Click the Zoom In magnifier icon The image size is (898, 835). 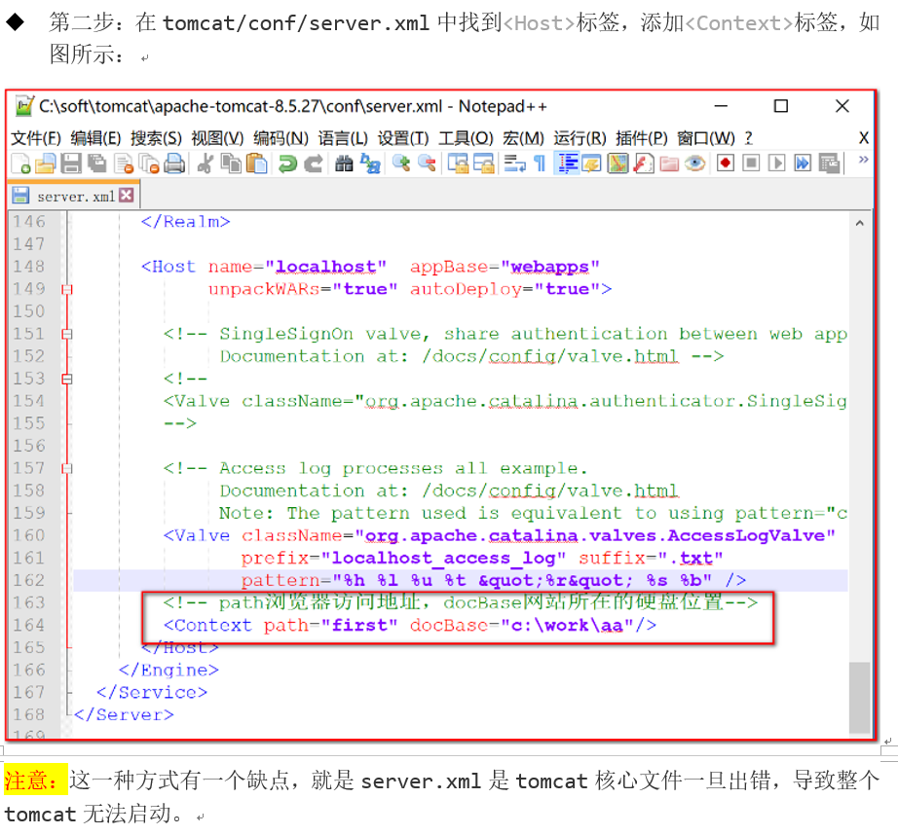pyautogui.click(x=401, y=163)
